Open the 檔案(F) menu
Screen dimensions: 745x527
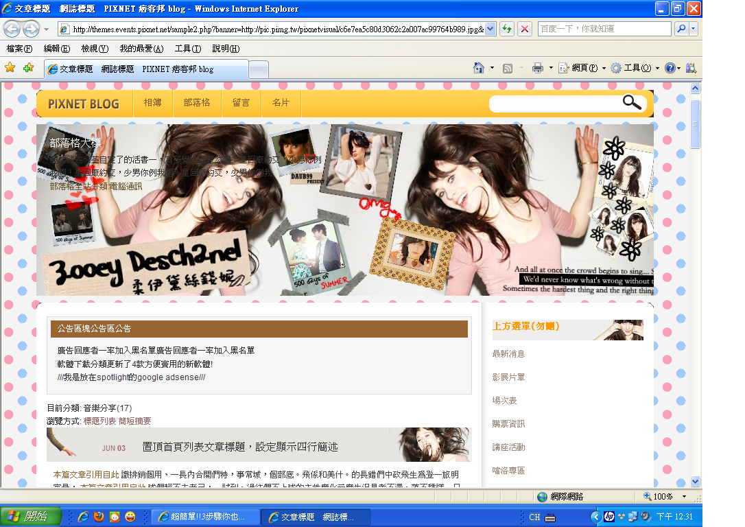click(x=19, y=49)
